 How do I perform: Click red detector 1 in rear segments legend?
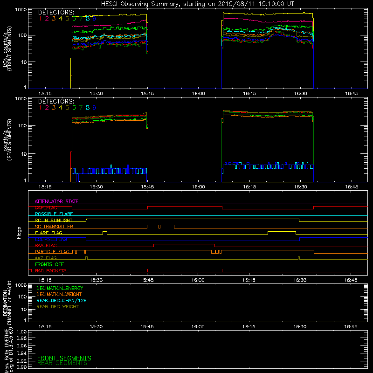40,108
